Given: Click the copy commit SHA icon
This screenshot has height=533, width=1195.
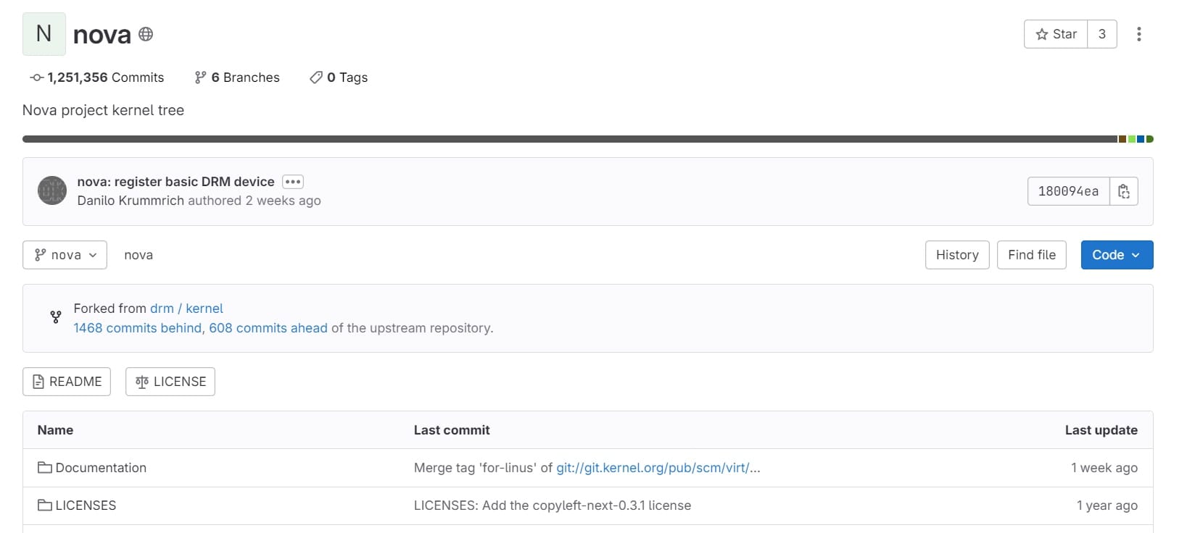Looking at the screenshot, I should (1124, 191).
